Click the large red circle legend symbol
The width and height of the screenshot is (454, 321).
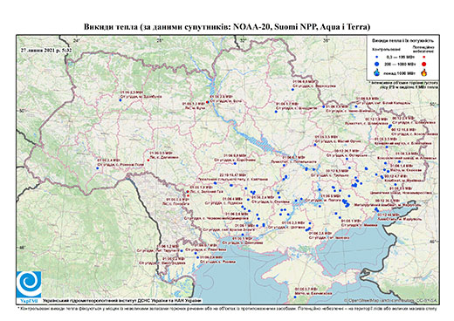(423, 65)
